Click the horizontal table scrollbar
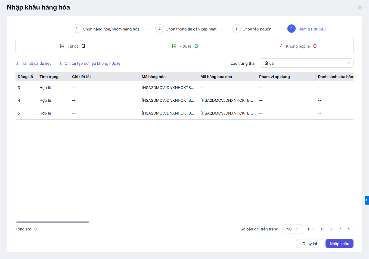 (53, 222)
